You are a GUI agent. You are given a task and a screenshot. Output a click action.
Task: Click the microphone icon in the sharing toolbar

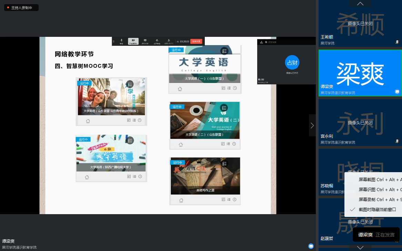(121, 41)
